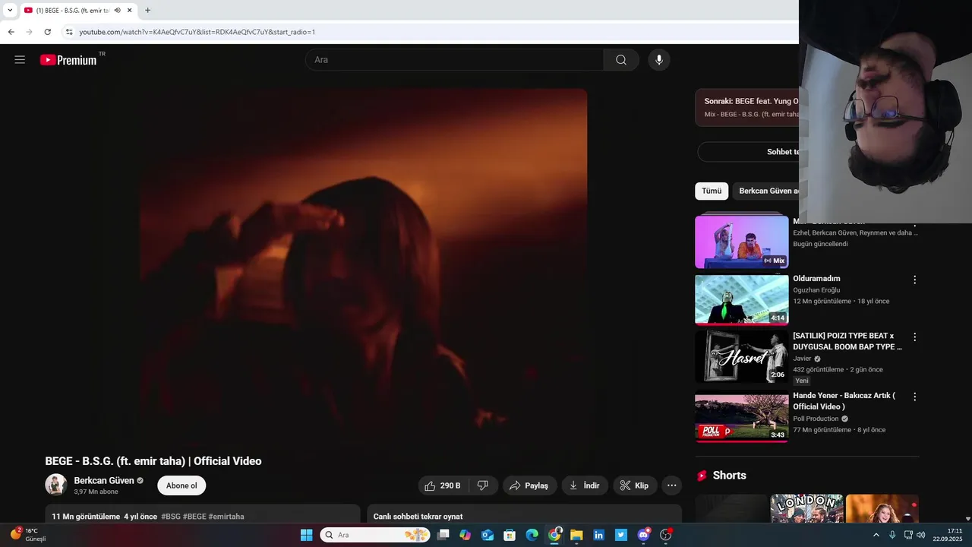Open the Berkcan Güven channel name link
Screen dimensions: 972x547
pyautogui.click(x=104, y=481)
